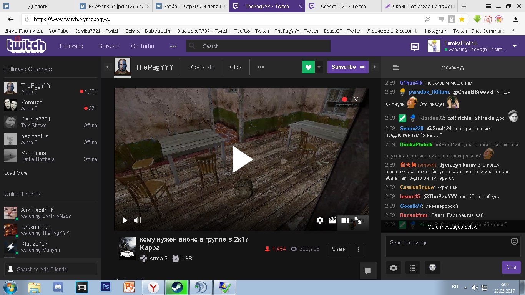Open the player settings gear
This screenshot has height=295, width=525.
(320, 220)
